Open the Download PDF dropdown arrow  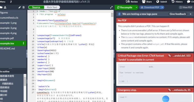(x=162, y=8)
